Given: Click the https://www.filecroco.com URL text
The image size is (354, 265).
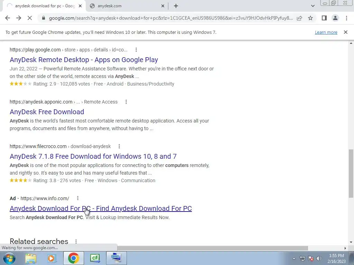Looking at the screenshot, I should pos(38,146).
